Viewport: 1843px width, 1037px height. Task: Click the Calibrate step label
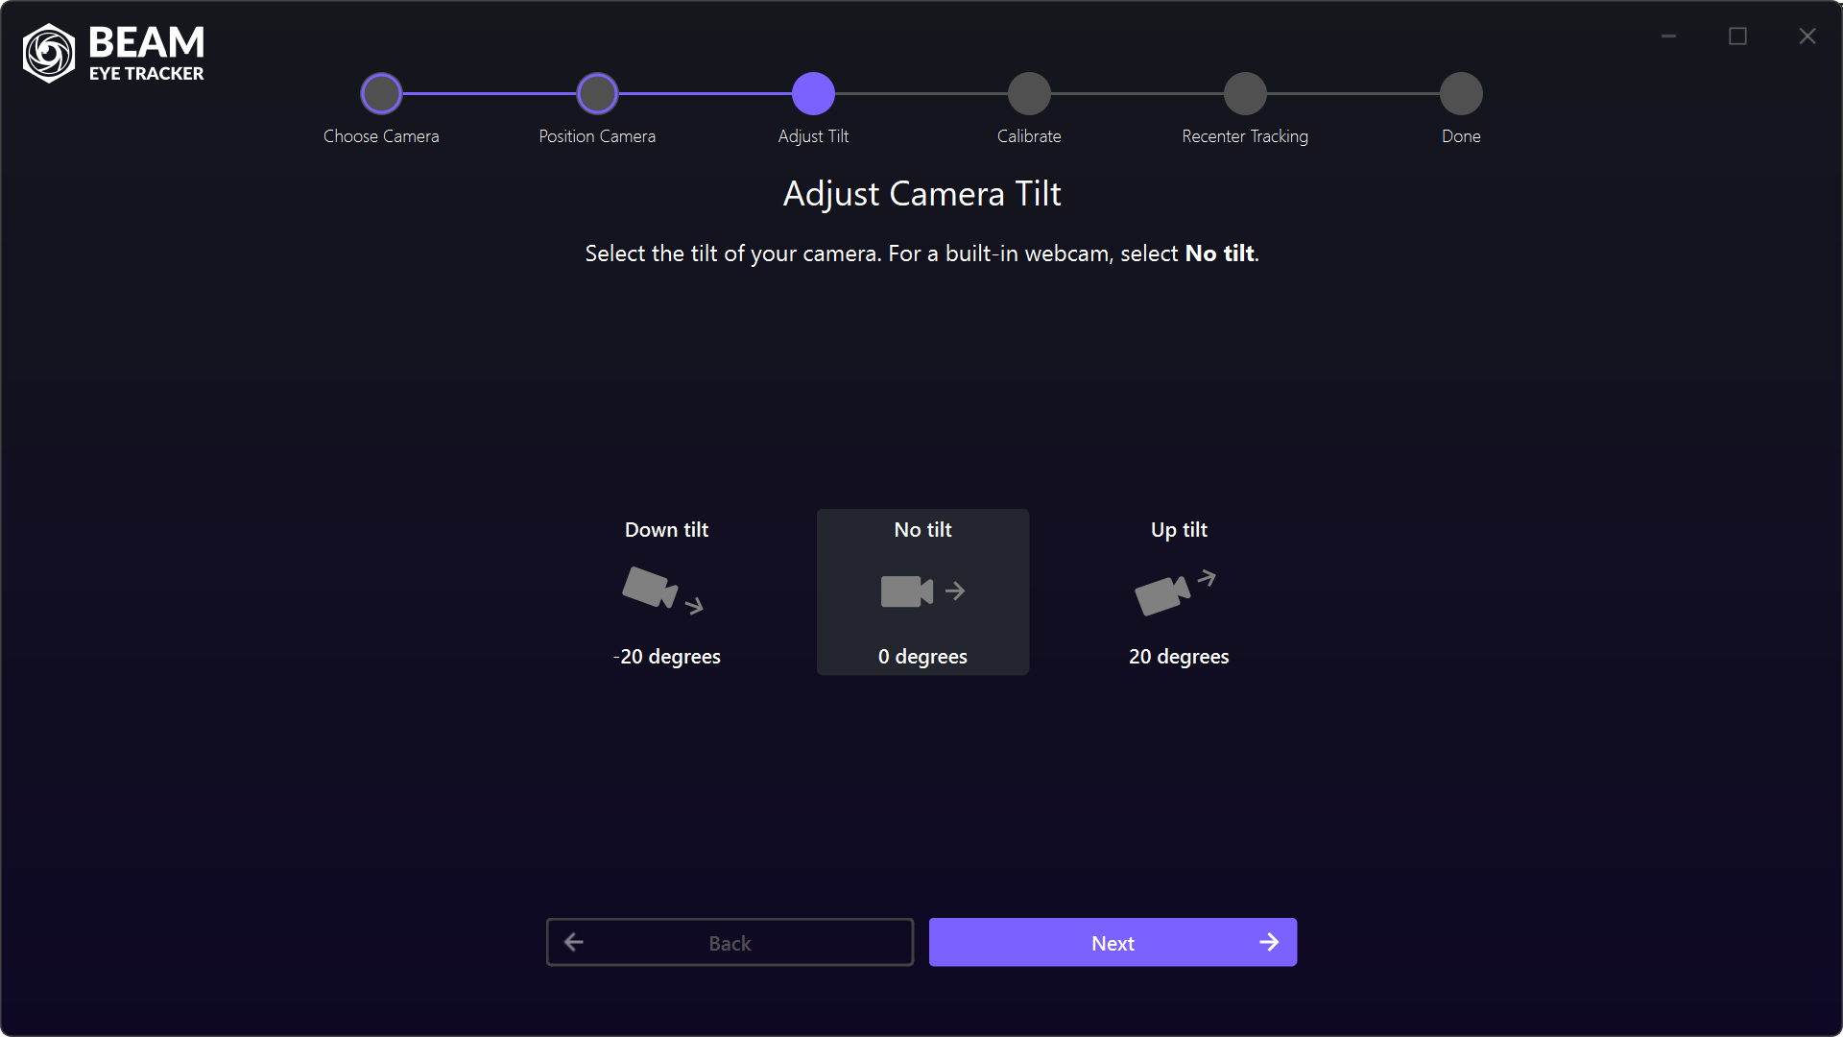coord(1029,136)
